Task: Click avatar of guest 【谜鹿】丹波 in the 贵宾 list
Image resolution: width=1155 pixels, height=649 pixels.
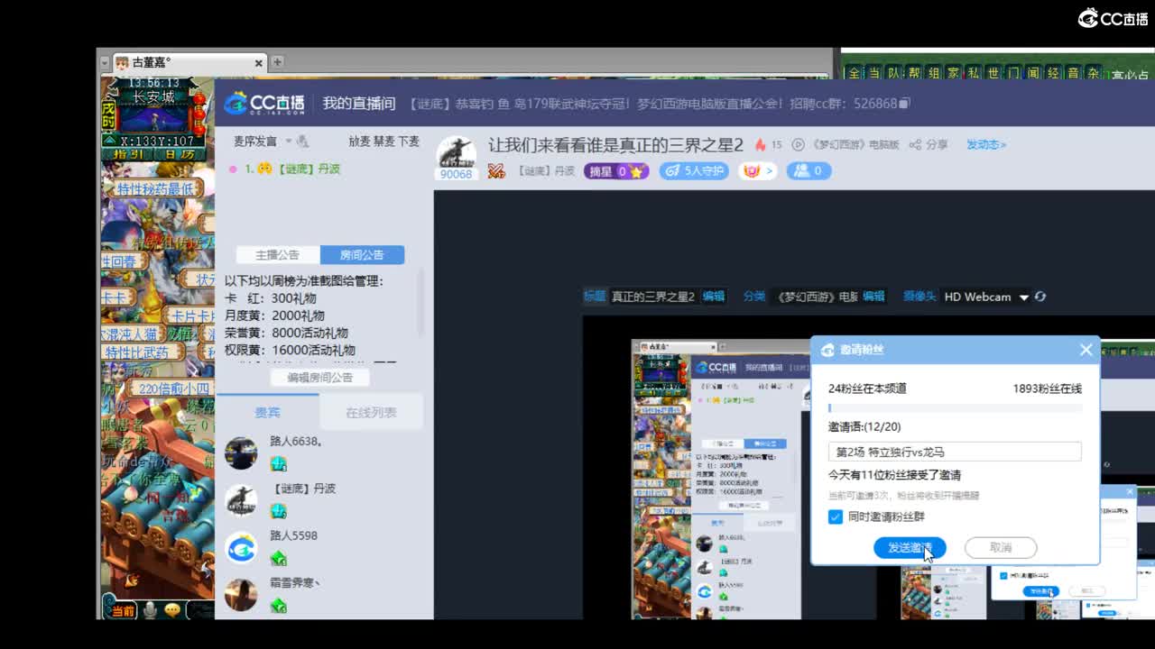Action: tap(241, 500)
